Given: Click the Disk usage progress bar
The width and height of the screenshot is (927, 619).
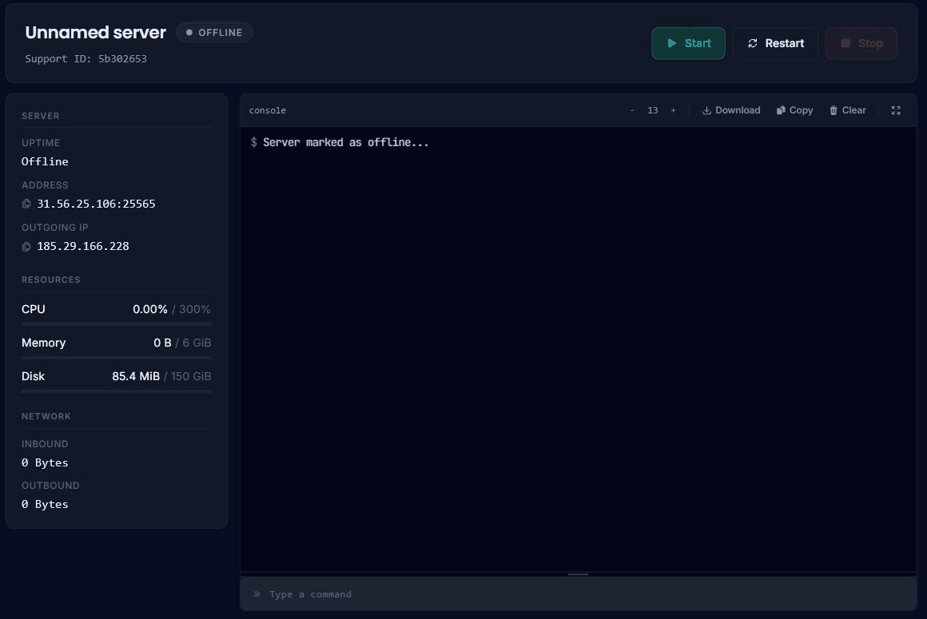Looking at the screenshot, I should coord(117,391).
